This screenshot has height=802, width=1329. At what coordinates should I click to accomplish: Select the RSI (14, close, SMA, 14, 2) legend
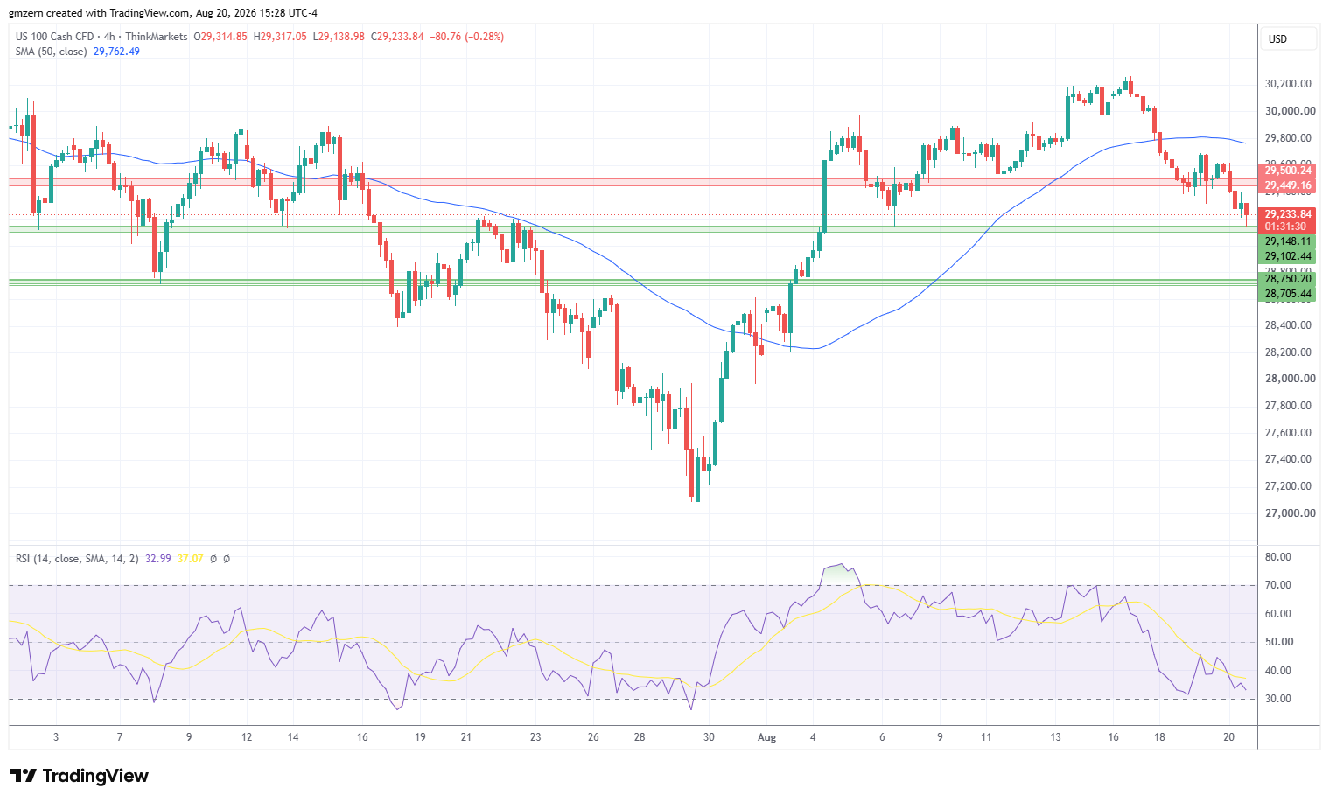pos(77,559)
